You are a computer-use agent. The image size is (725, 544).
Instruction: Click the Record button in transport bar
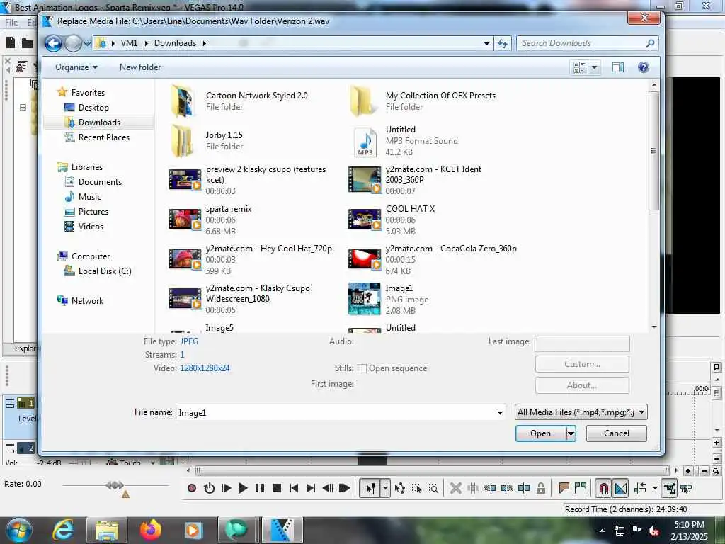tap(192, 488)
